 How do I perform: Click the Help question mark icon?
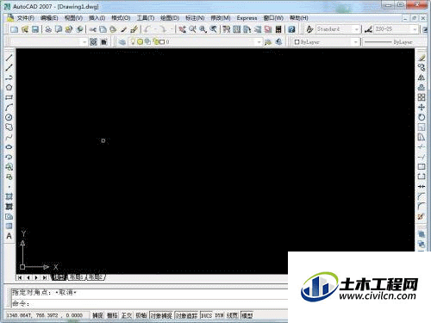click(291, 29)
